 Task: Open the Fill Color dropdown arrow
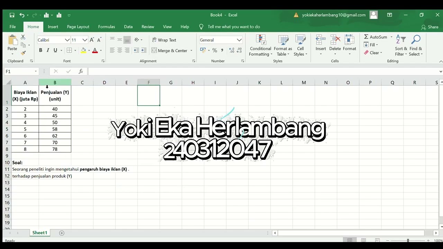tap(89, 50)
